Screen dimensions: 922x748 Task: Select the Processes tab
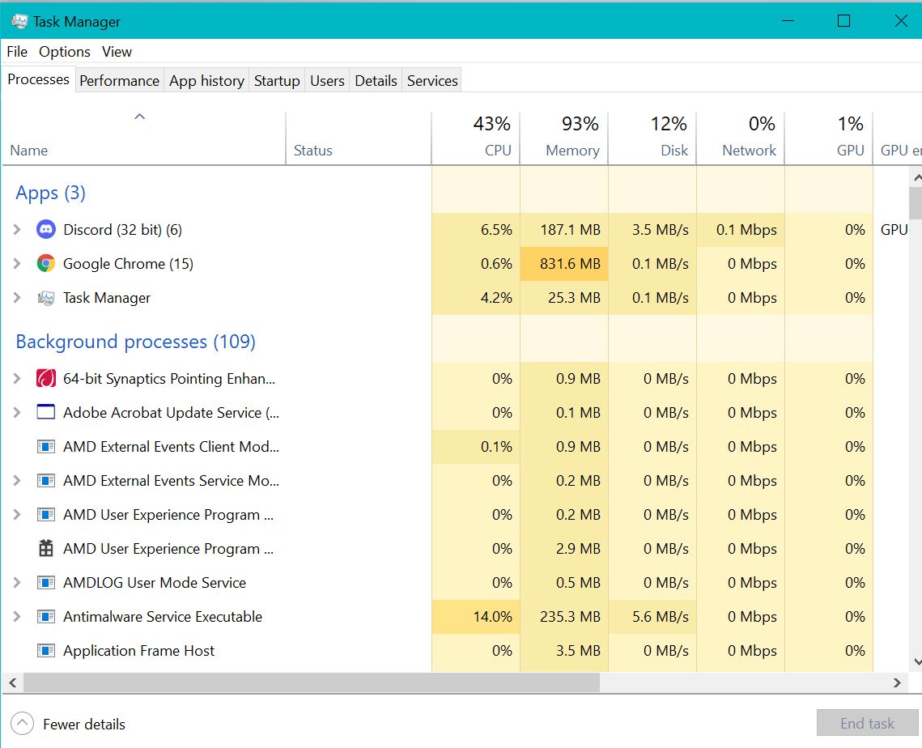(38, 79)
